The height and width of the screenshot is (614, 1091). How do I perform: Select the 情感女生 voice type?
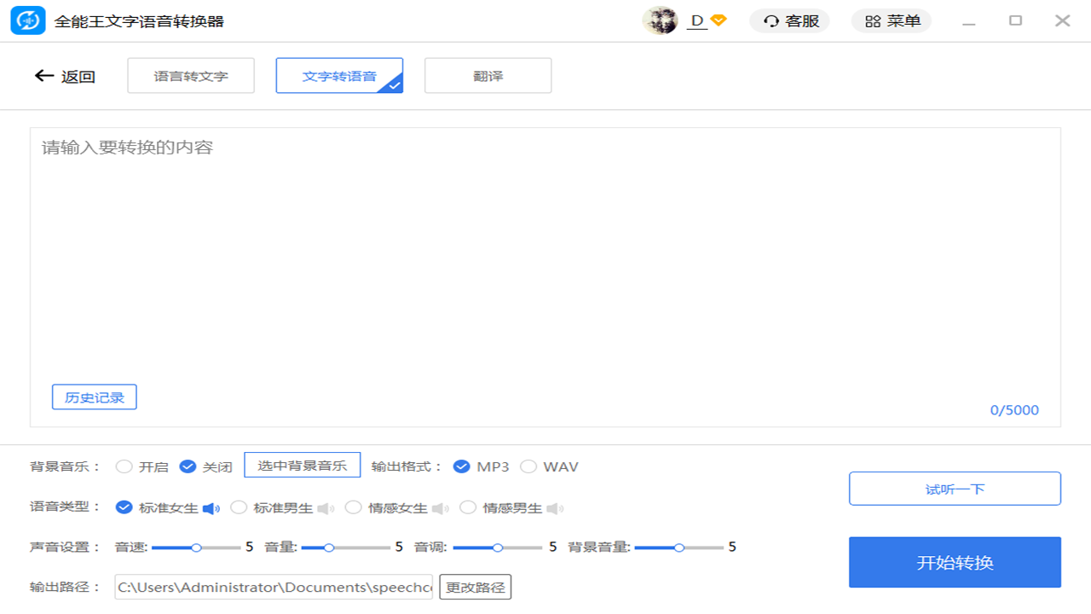coord(354,507)
